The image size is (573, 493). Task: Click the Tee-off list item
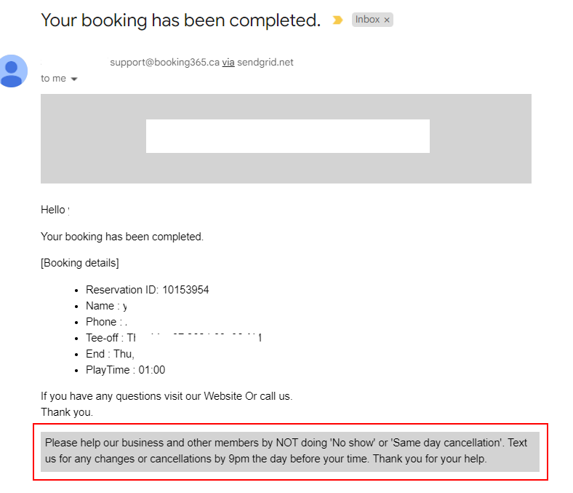(175, 338)
